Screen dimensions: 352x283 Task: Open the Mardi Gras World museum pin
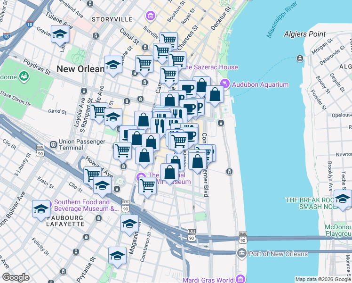(240, 278)
